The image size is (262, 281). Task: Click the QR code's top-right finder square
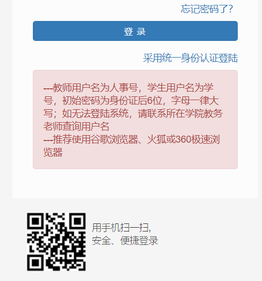[x=78, y=221]
